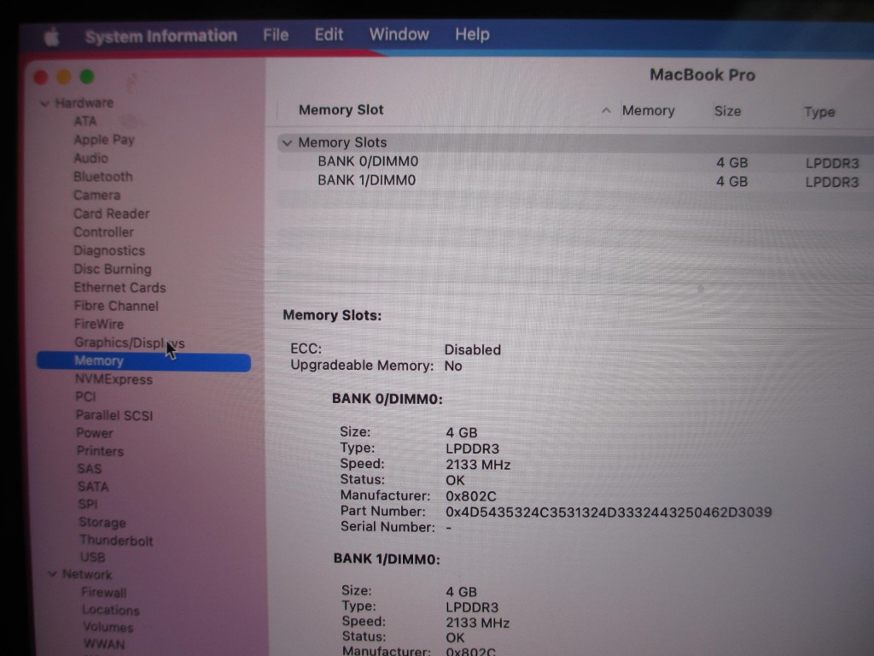Select Volumes under Network
Screen dimensions: 874x656
coord(108,628)
